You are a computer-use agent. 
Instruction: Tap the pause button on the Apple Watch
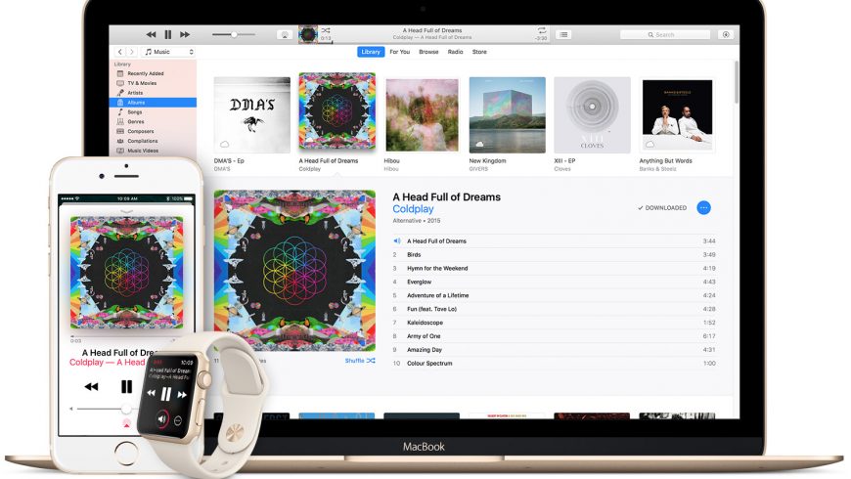(x=165, y=394)
